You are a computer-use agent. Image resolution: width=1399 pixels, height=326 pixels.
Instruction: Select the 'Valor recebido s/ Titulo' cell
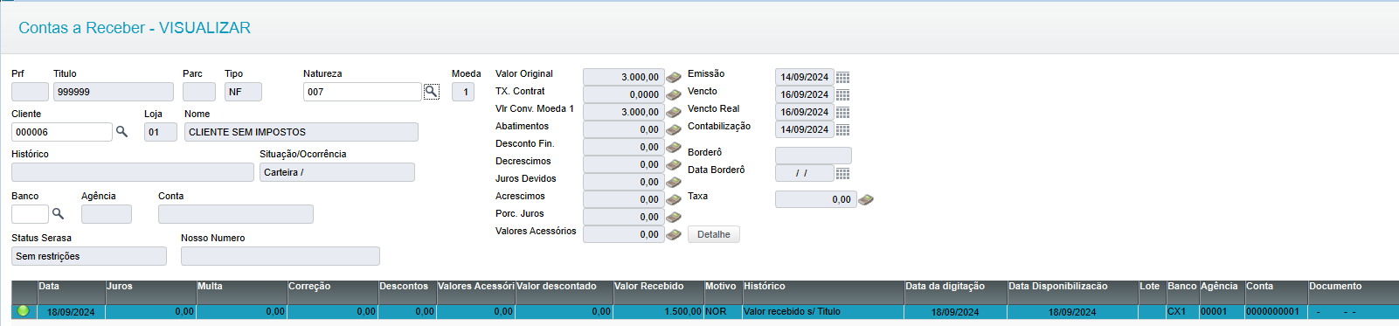click(823, 312)
